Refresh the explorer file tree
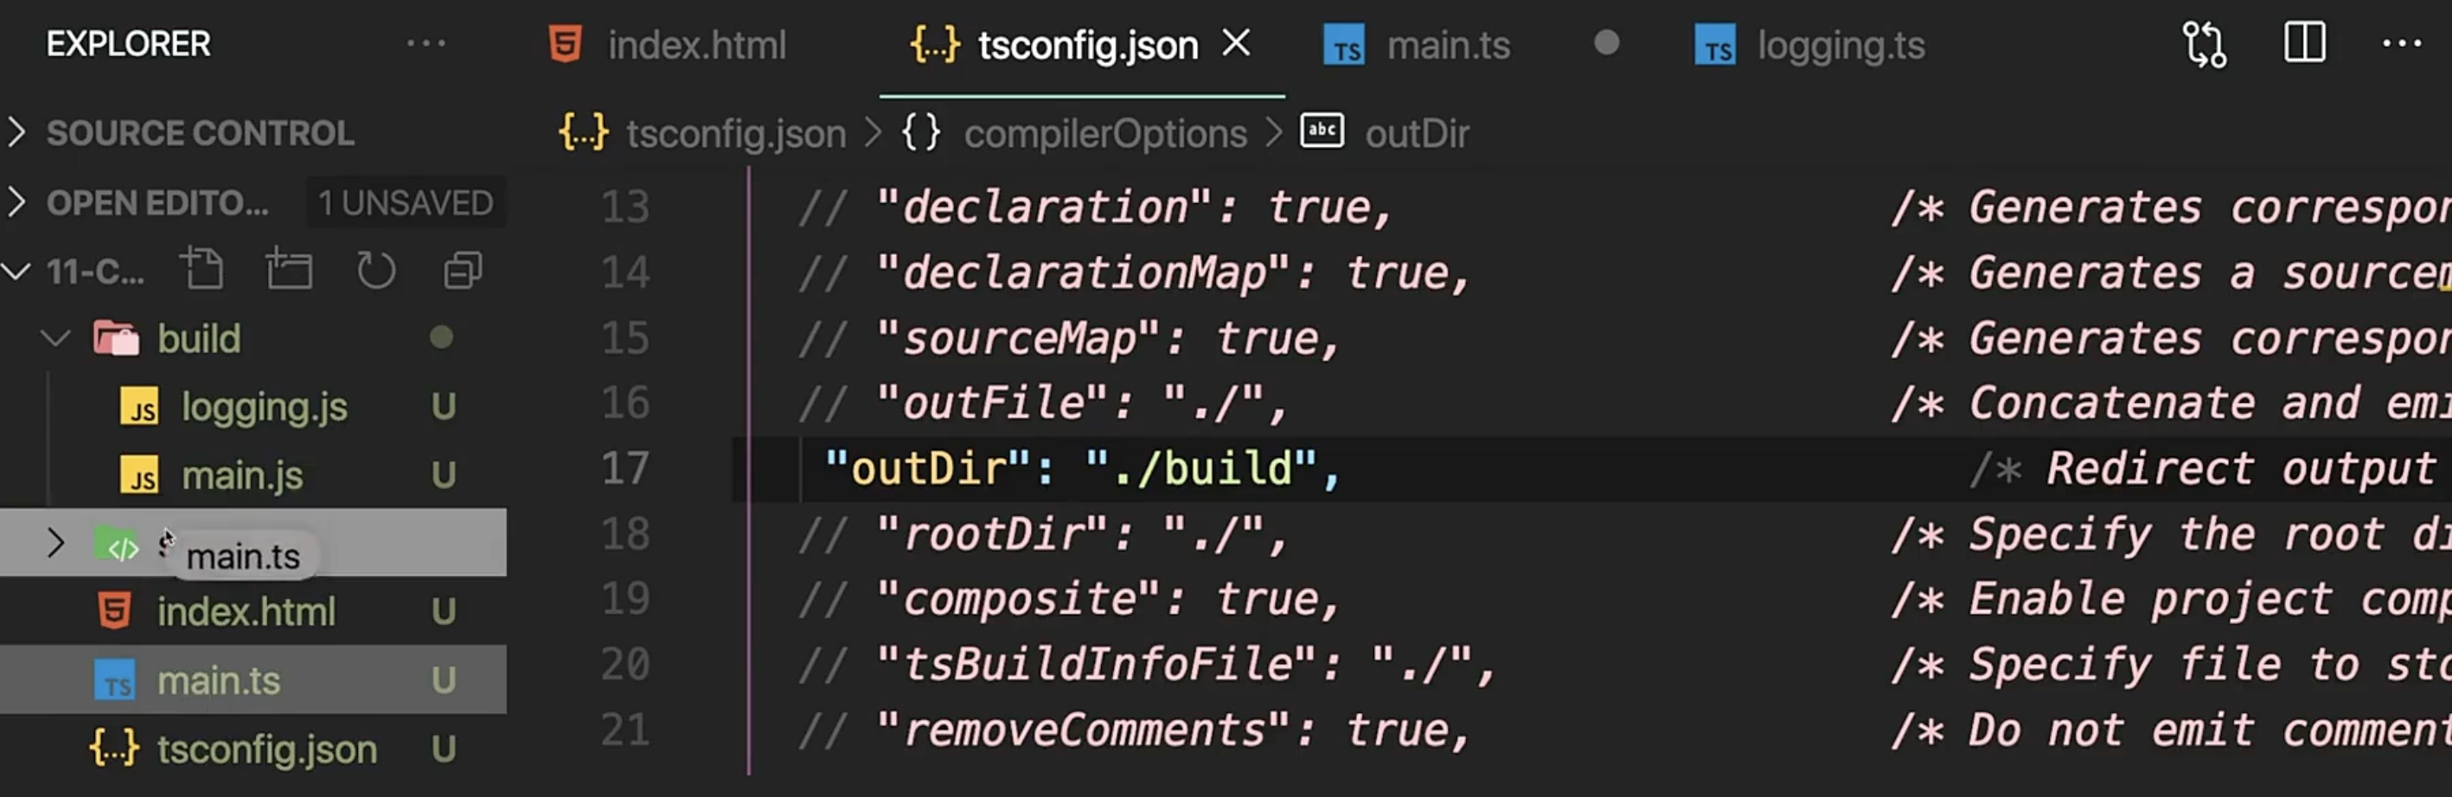The height and width of the screenshot is (797, 2452). pyautogui.click(x=376, y=270)
